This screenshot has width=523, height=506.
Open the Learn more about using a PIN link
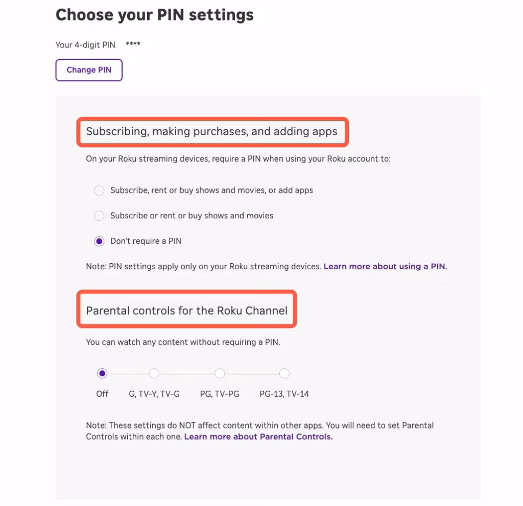pyautogui.click(x=385, y=266)
